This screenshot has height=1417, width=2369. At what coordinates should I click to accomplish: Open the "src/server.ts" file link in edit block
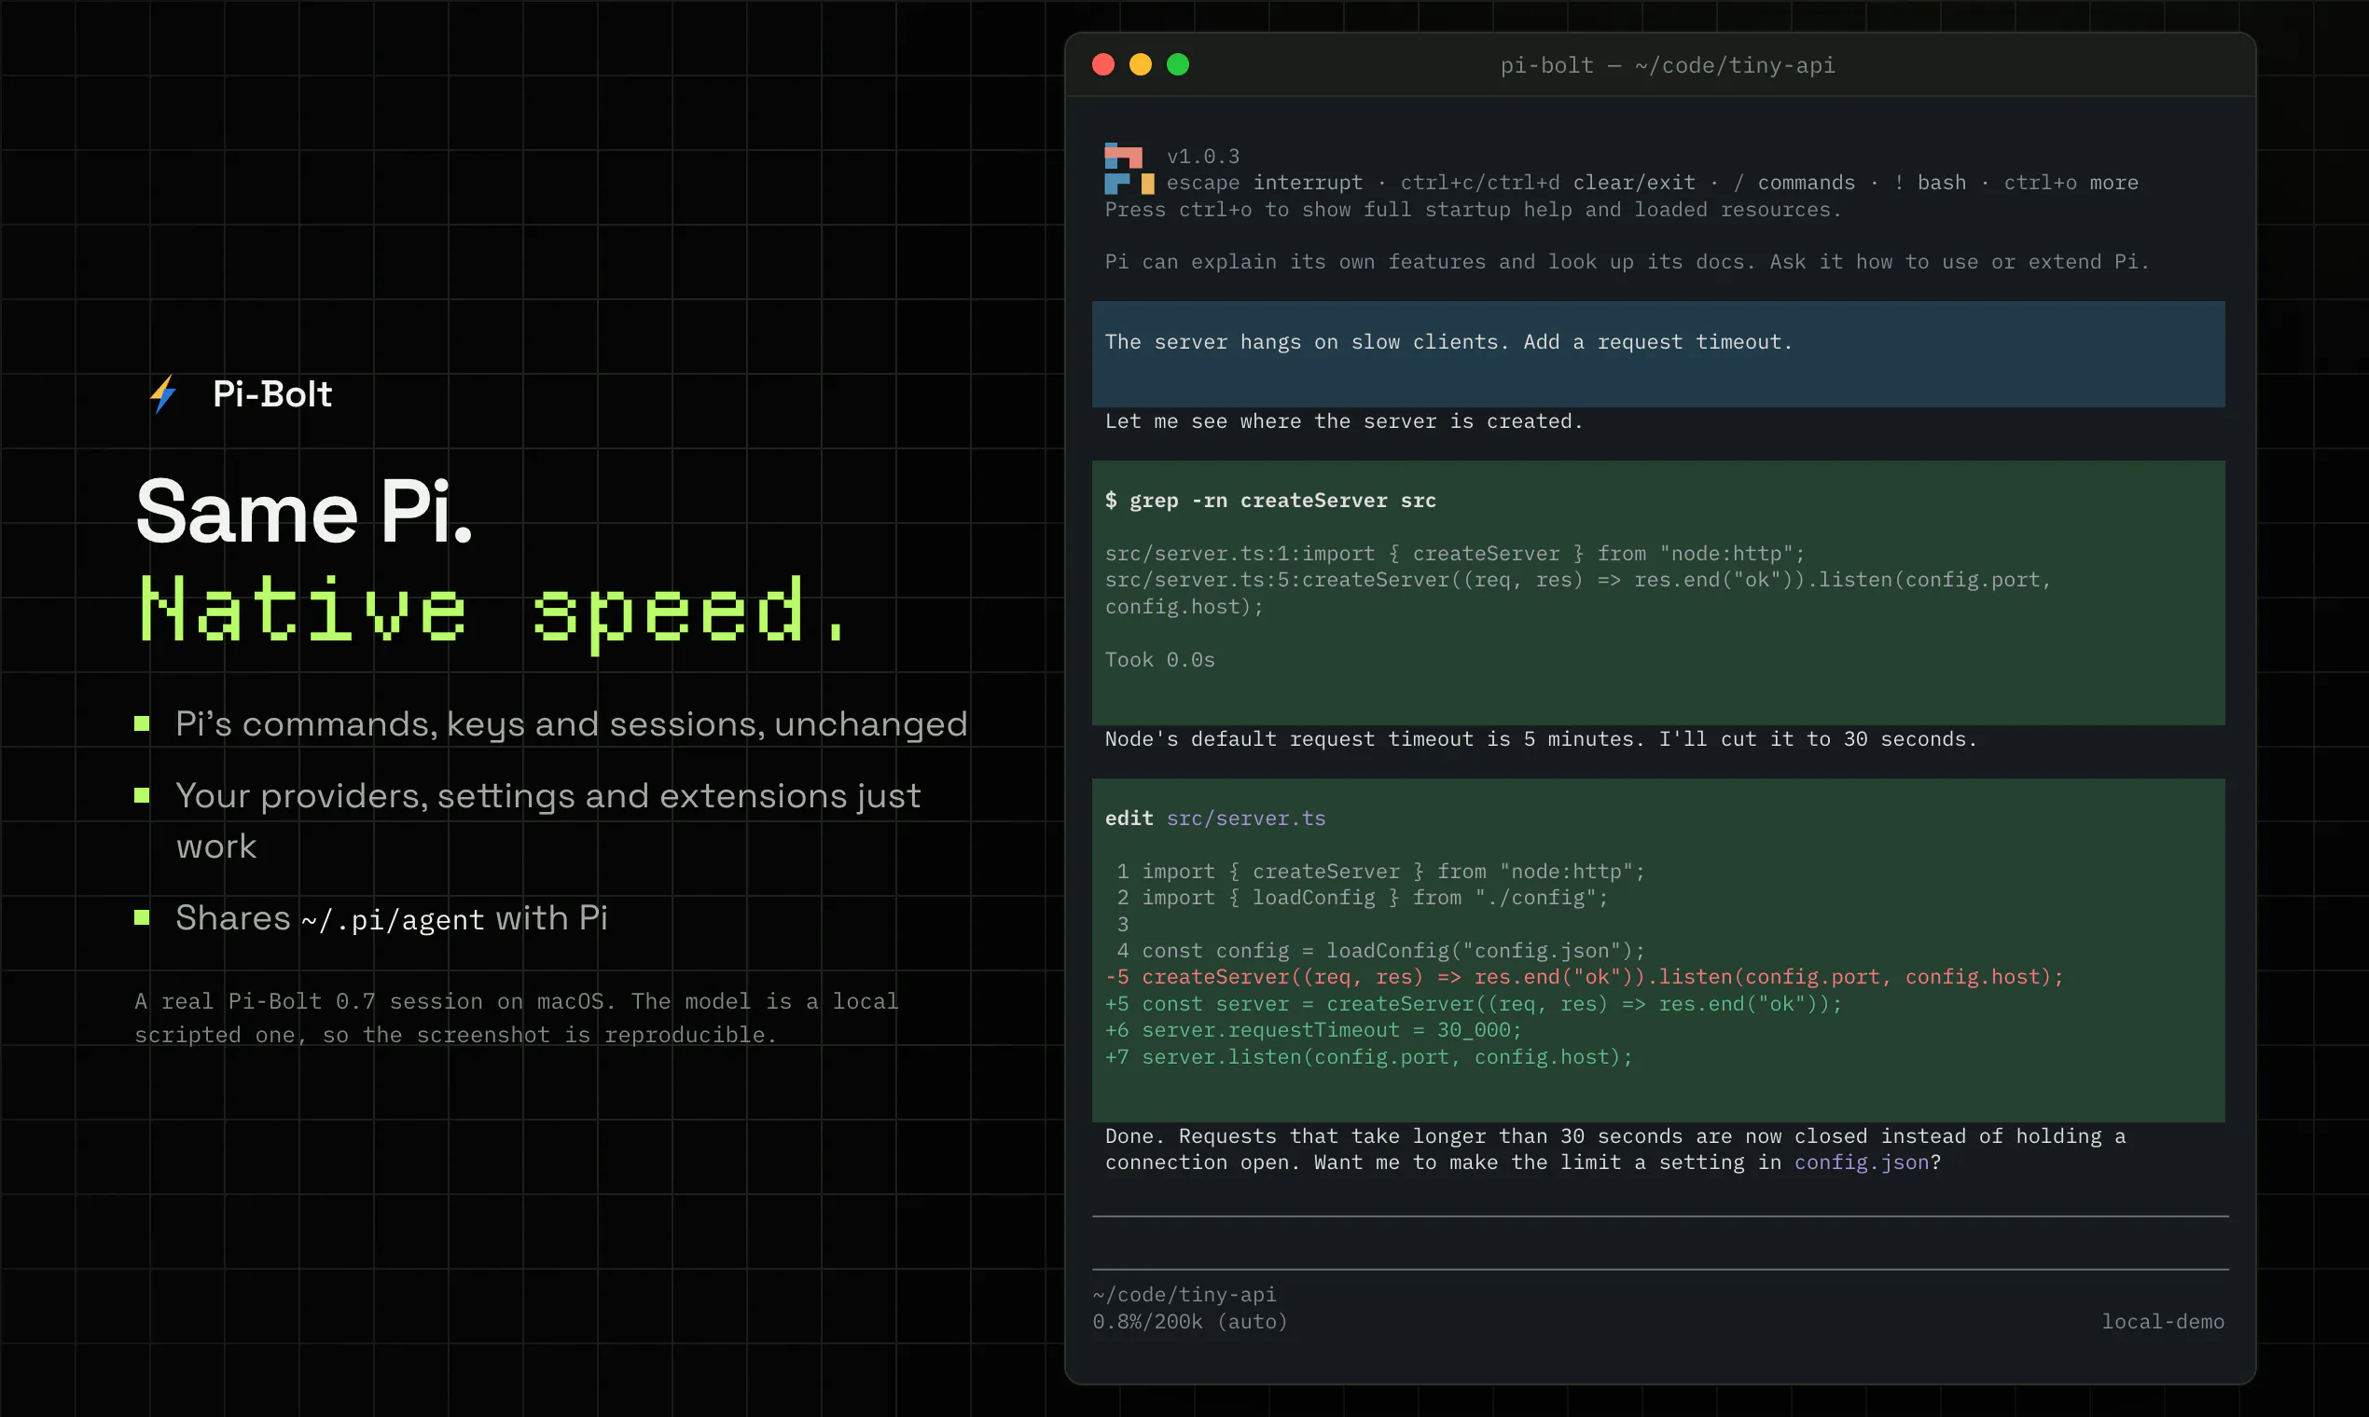(x=1246, y=819)
